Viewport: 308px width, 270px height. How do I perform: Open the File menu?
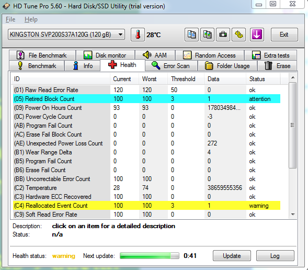click(x=10, y=19)
